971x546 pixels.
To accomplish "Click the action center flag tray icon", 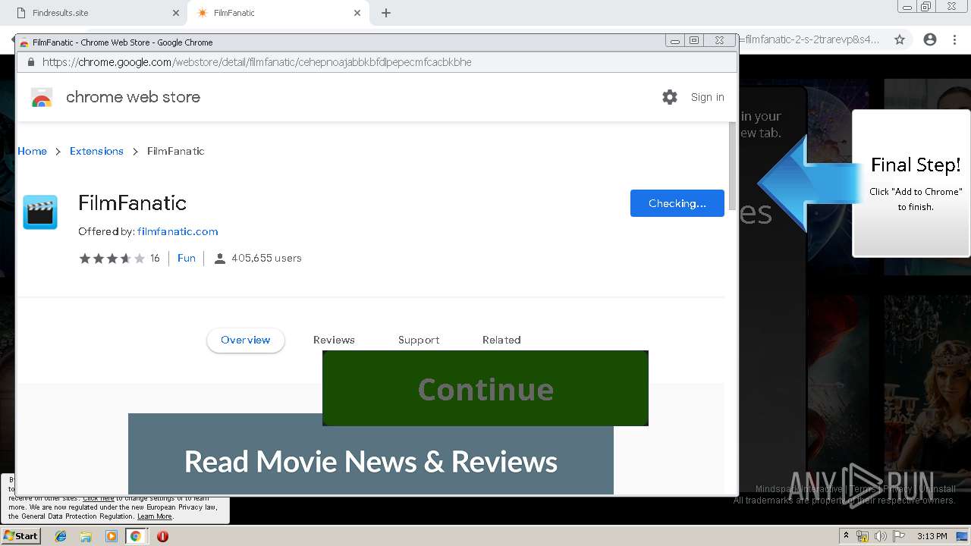I will tap(899, 536).
